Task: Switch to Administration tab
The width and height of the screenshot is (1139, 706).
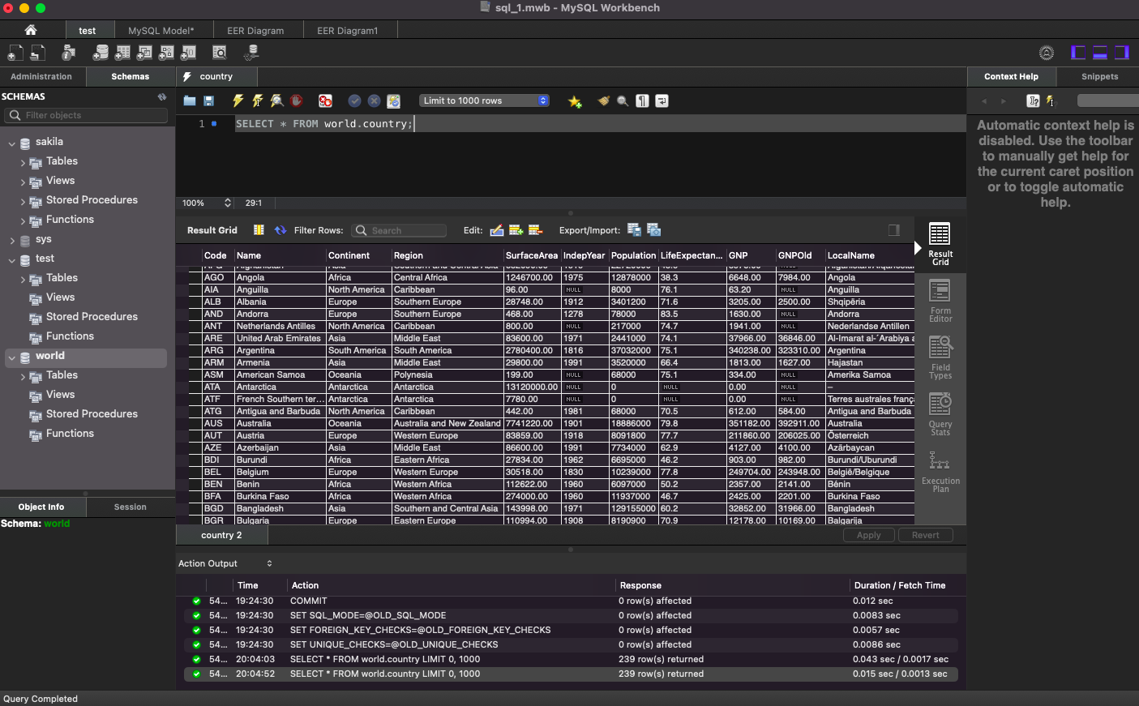Action: (41, 76)
